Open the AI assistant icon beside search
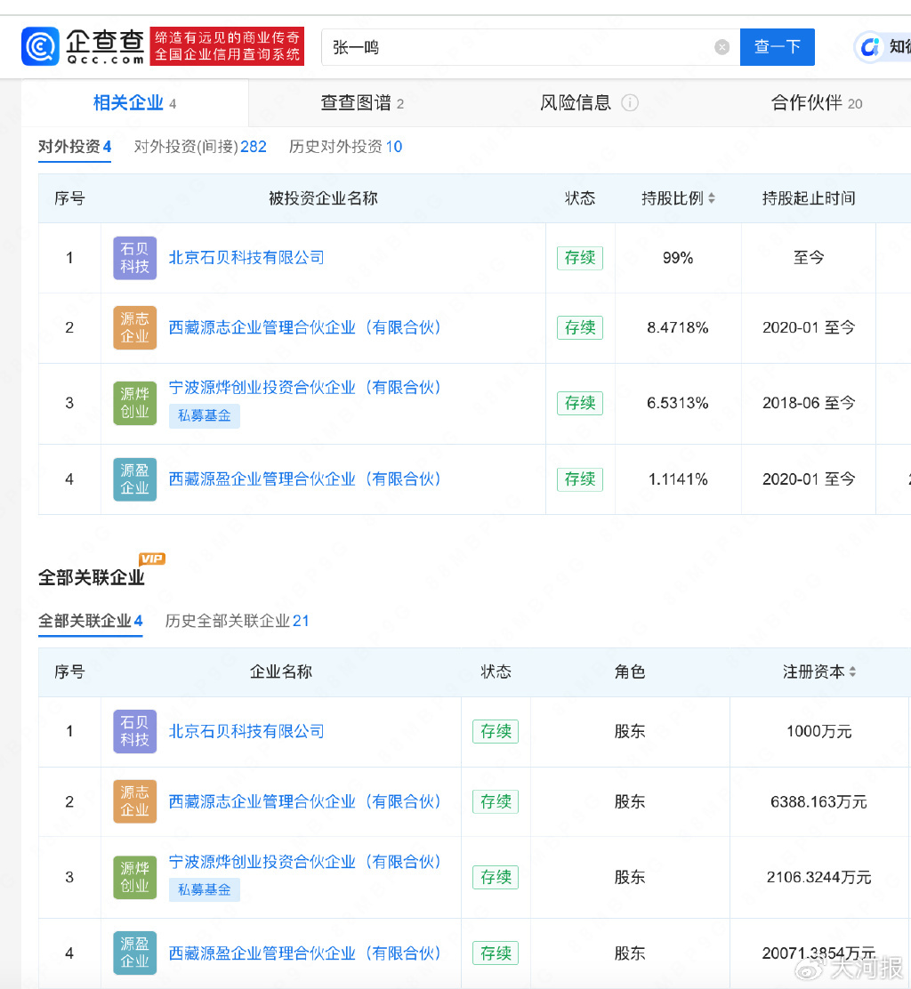The width and height of the screenshot is (911, 989). pyautogui.click(x=871, y=47)
